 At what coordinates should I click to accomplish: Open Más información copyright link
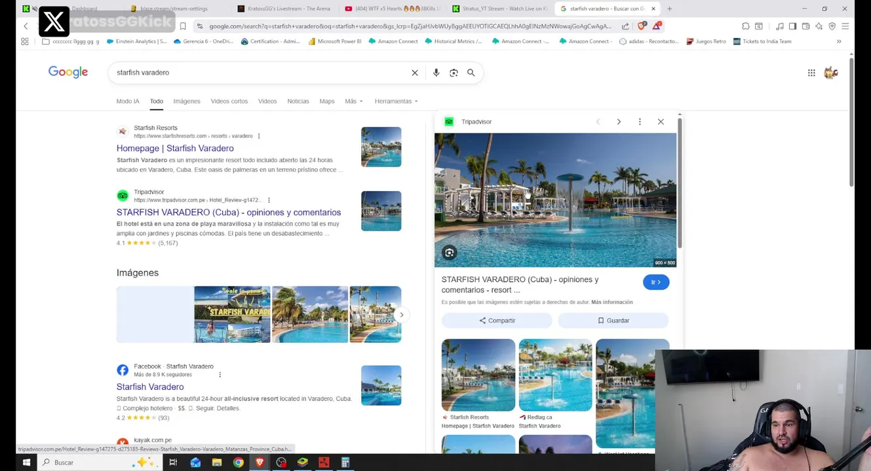pyautogui.click(x=612, y=302)
